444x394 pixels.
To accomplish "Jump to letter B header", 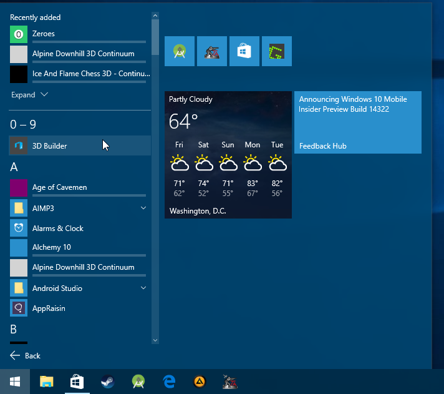I will (13, 329).
